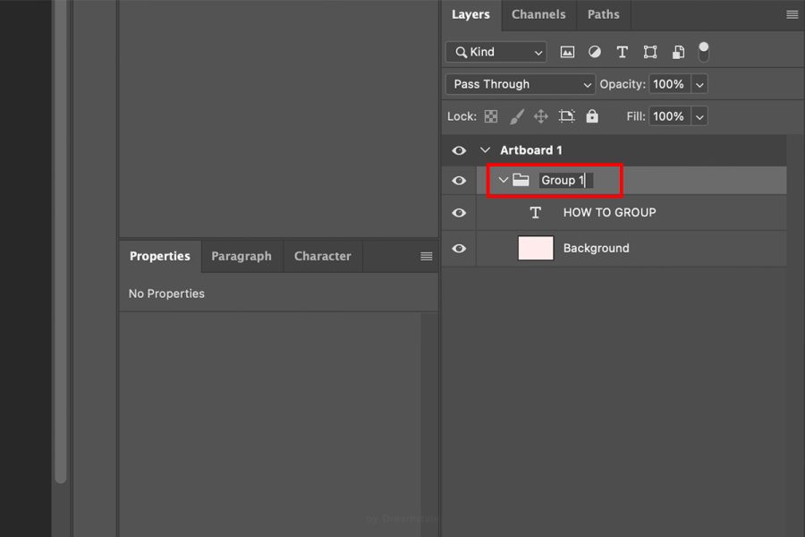Filter layers by type using the T icon

click(x=623, y=52)
